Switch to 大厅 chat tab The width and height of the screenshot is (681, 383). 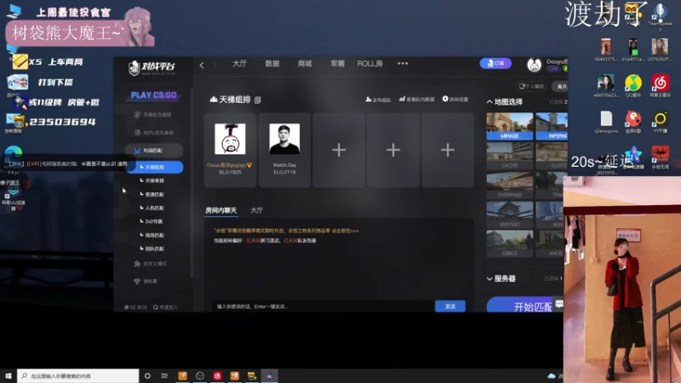(257, 210)
